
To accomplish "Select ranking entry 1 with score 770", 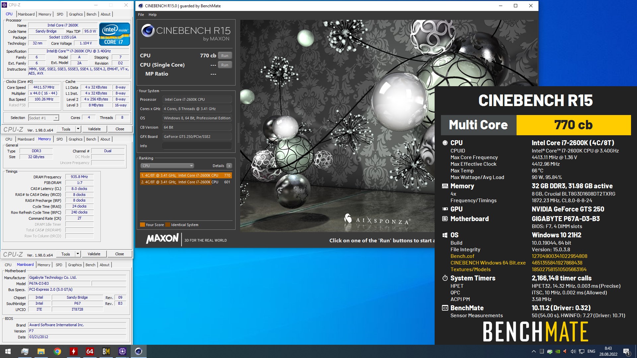I will [x=186, y=175].
